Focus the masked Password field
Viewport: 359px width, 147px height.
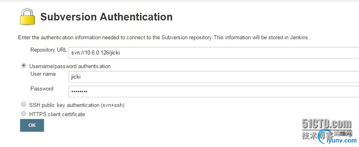[x=214, y=92]
